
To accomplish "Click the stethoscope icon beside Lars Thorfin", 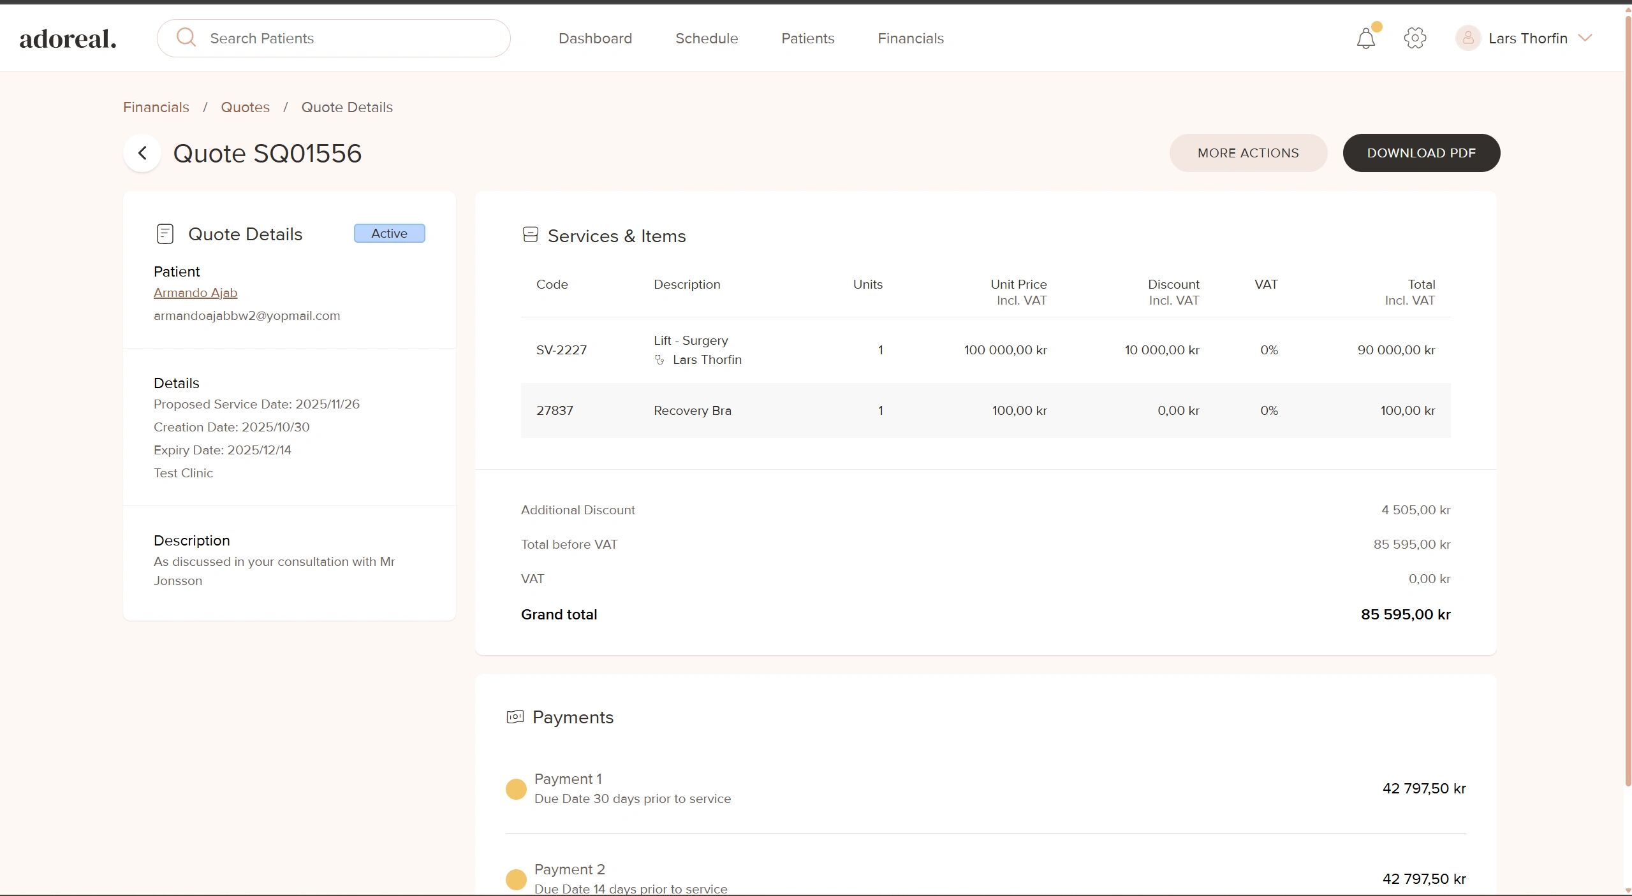I will (x=659, y=360).
